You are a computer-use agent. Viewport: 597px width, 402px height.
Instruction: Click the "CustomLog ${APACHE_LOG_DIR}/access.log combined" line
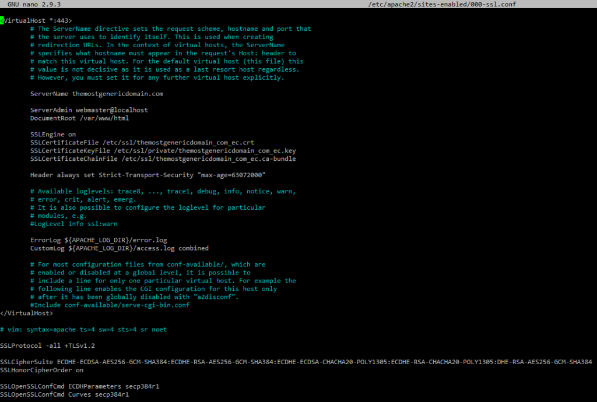tap(120, 248)
